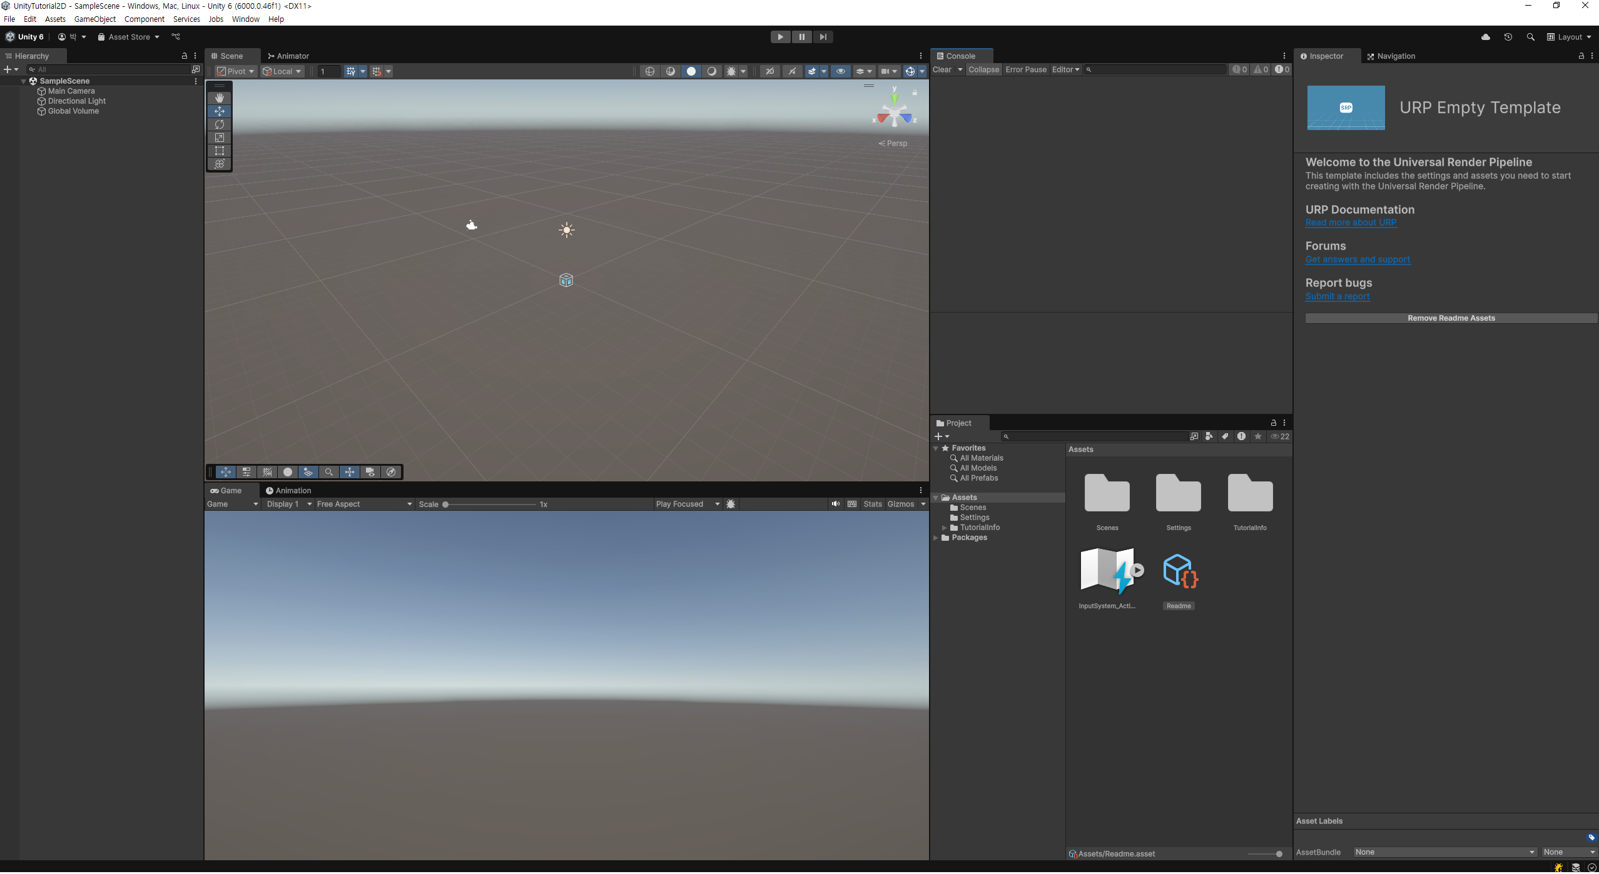Screen dimensions: 1599x874
Task: Toggle Collapse in the Console
Action: [x=983, y=70]
